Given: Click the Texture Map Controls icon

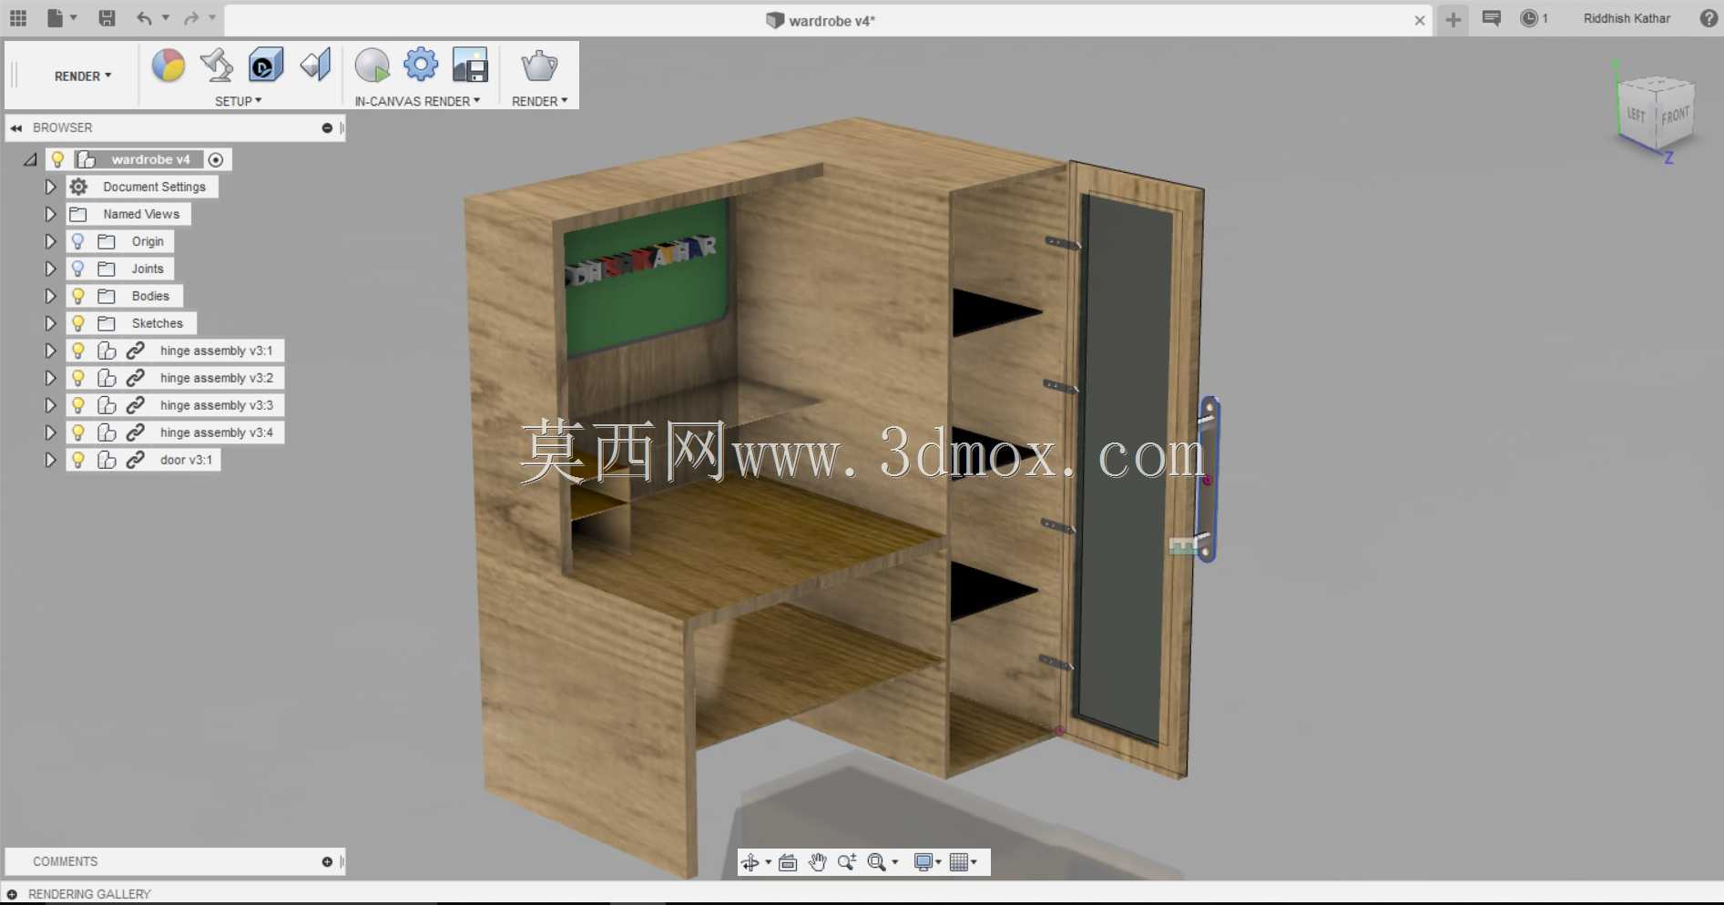Looking at the screenshot, I should tap(315, 66).
